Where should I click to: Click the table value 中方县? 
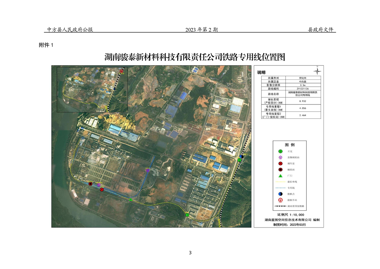pyautogui.click(x=303, y=81)
